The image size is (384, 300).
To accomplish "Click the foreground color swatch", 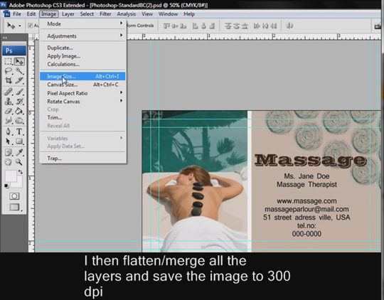I will (11, 176).
